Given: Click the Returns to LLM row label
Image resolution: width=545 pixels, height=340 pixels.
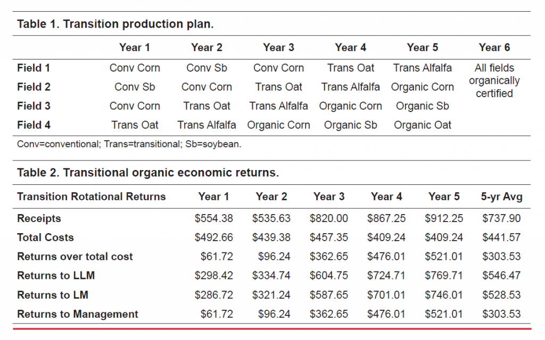Looking at the screenshot, I should [51, 276].
